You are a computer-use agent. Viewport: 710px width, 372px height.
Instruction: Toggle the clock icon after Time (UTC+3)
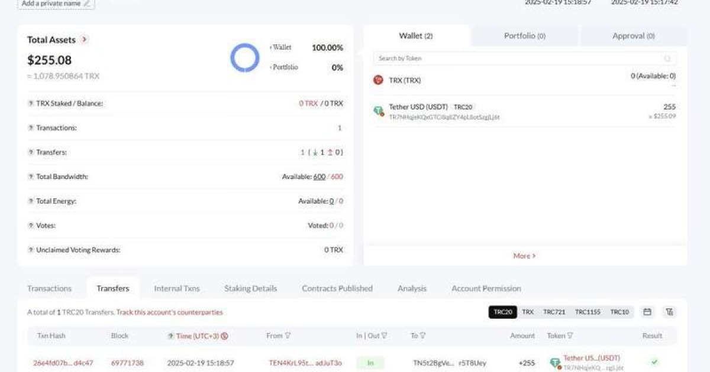pos(224,336)
